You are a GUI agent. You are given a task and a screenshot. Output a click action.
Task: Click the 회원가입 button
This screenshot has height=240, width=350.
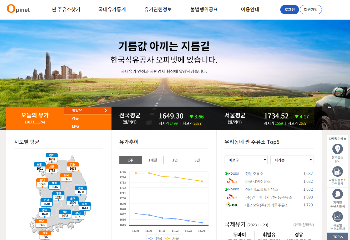[311, 9]
